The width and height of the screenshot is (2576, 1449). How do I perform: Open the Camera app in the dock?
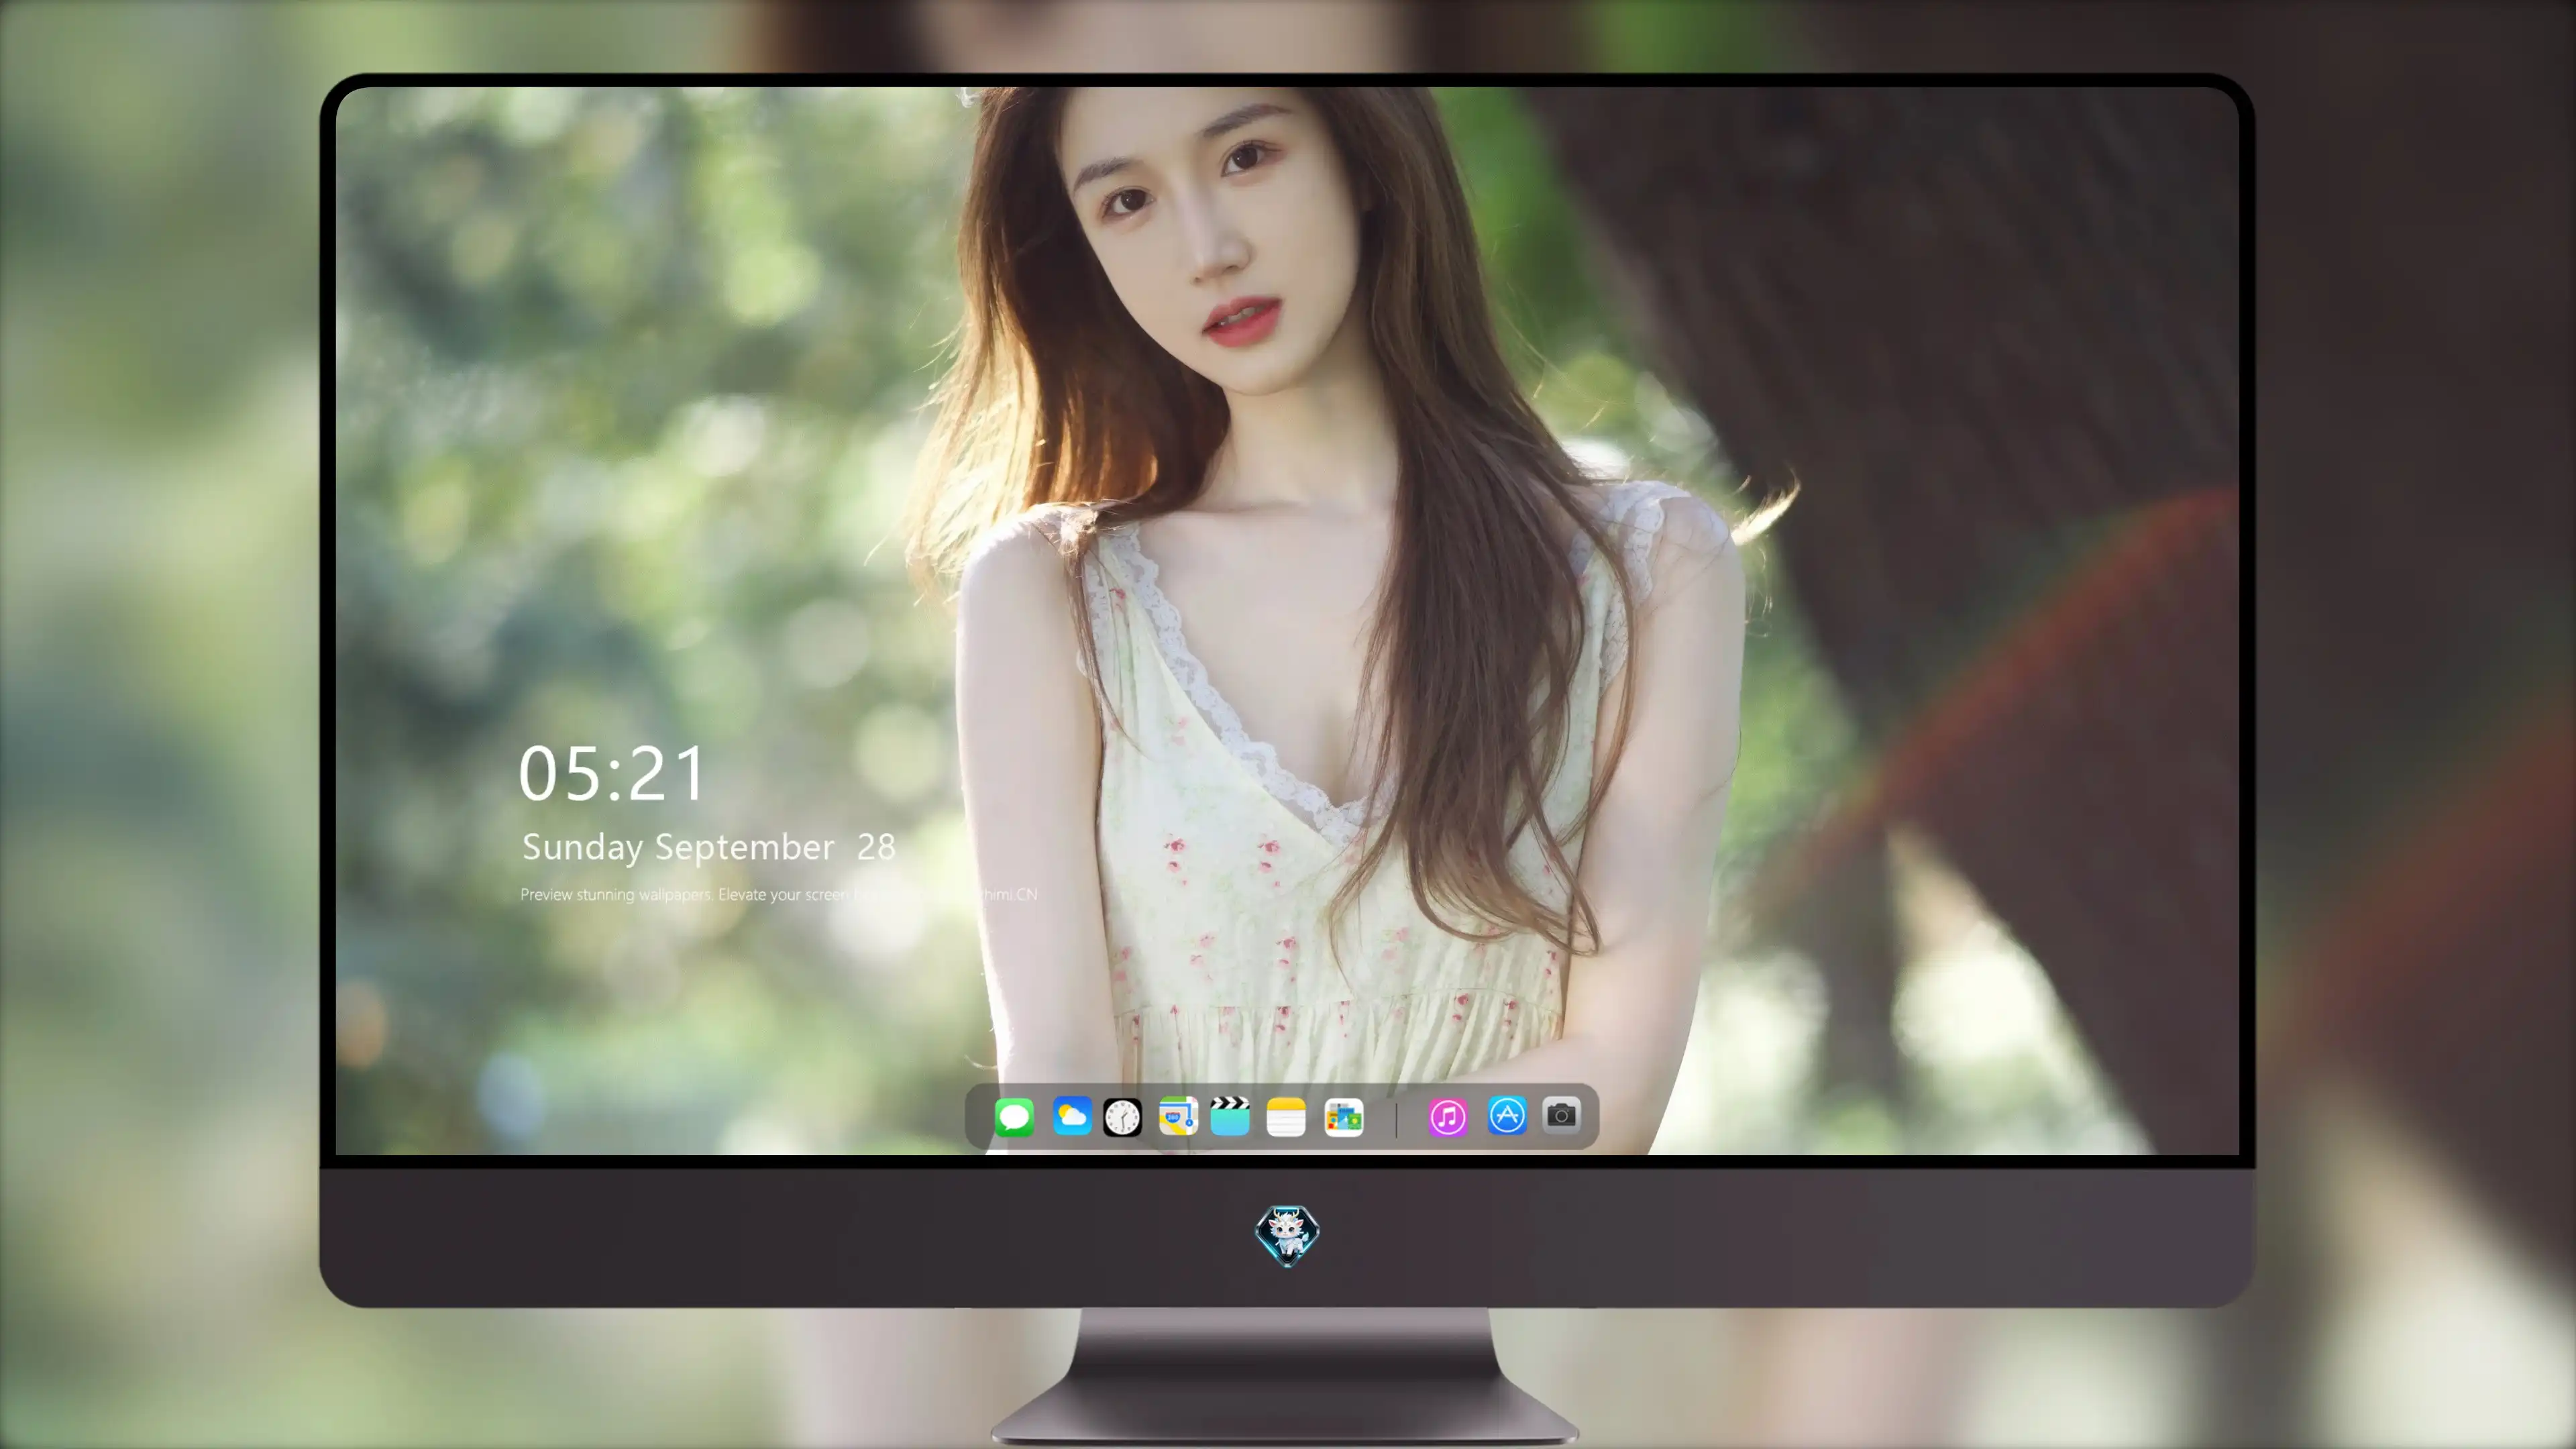coord(1561,1115)
